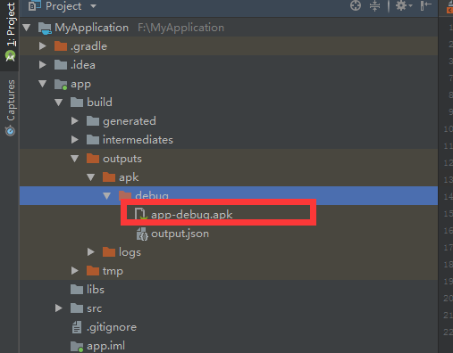Select the .gitignore file name
The width and height of the screenshot is (453, 353).
[112, 327]
